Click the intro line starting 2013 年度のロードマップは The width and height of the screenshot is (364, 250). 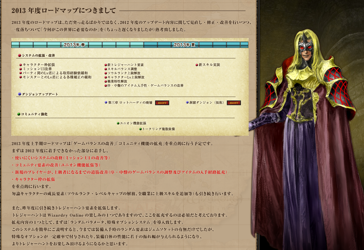point(132,22)
